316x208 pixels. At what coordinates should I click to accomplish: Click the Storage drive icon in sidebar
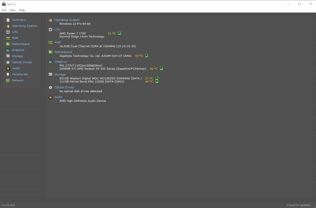point(8,56)
